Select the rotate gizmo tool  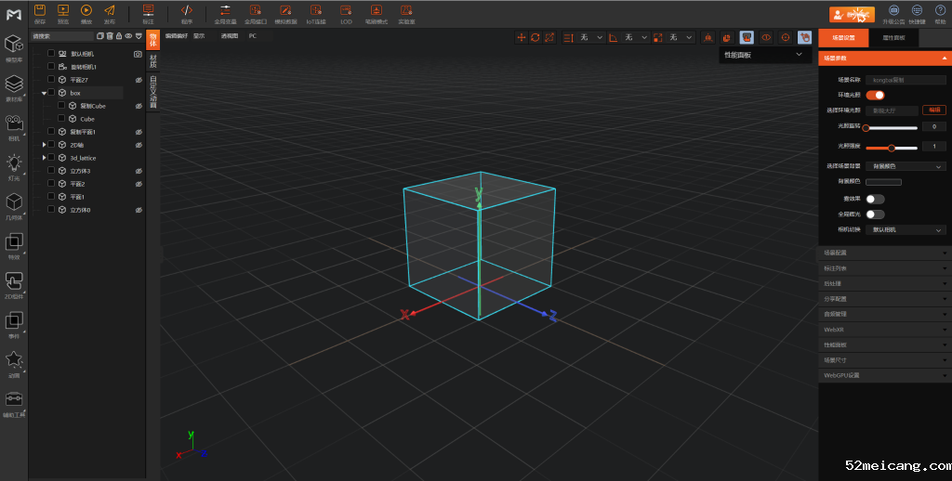[535, 37]
